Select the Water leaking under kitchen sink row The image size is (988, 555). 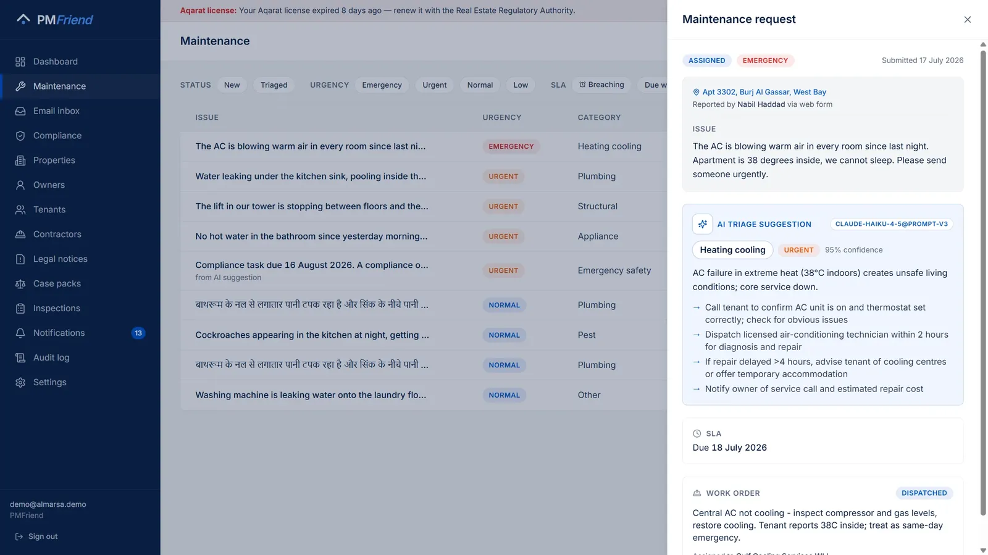(424, 177)
